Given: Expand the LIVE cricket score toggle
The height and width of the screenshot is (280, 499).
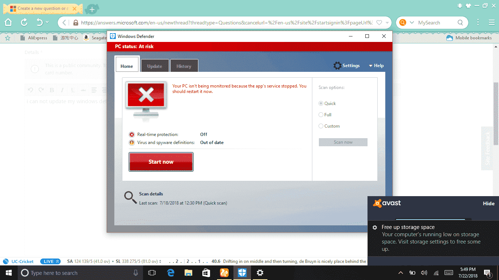Looking at the screenshot, I should coord(50,261).
